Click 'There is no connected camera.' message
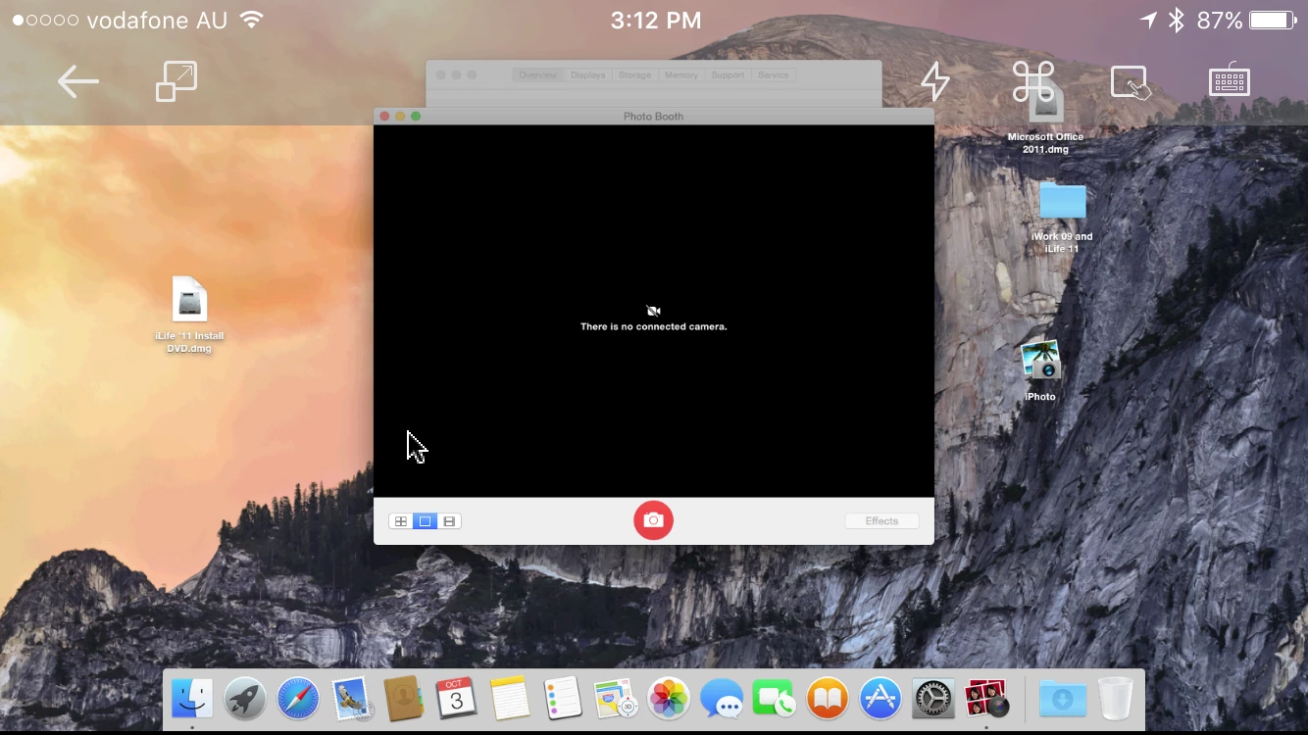Image resolution: width=1308 pixels, height=735 pixels. (654, 326)
